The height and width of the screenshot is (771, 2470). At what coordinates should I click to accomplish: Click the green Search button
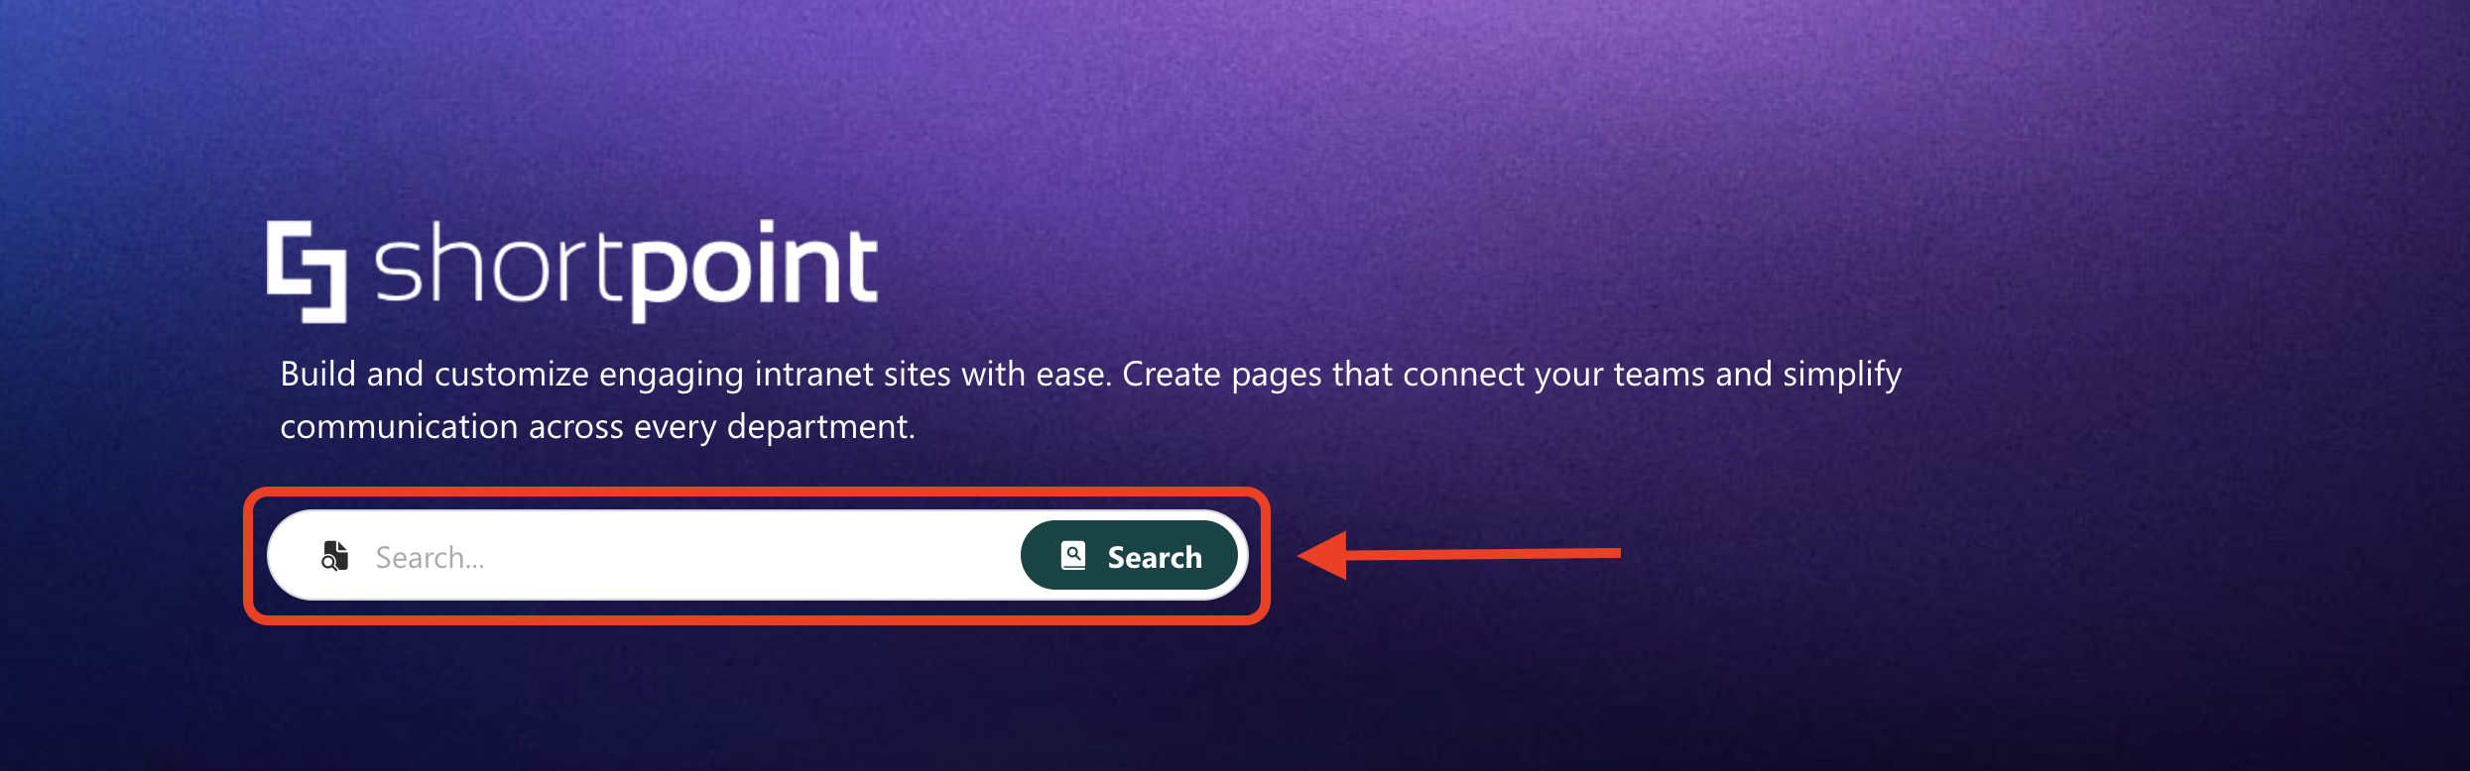pos(1129,556)
